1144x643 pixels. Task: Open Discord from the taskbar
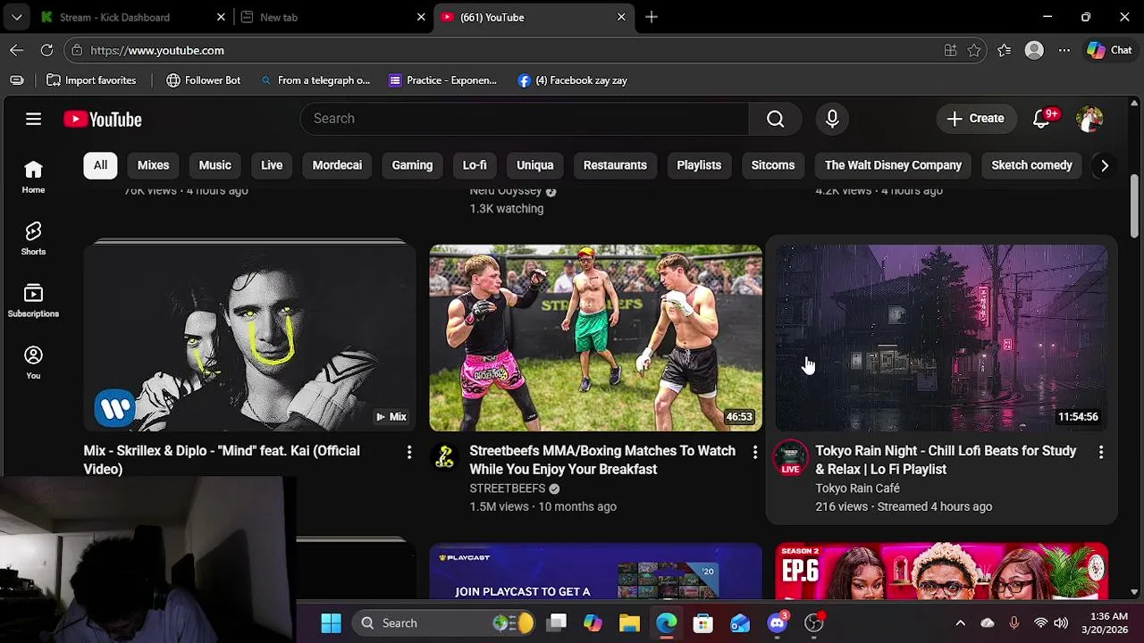coord(777,622)
